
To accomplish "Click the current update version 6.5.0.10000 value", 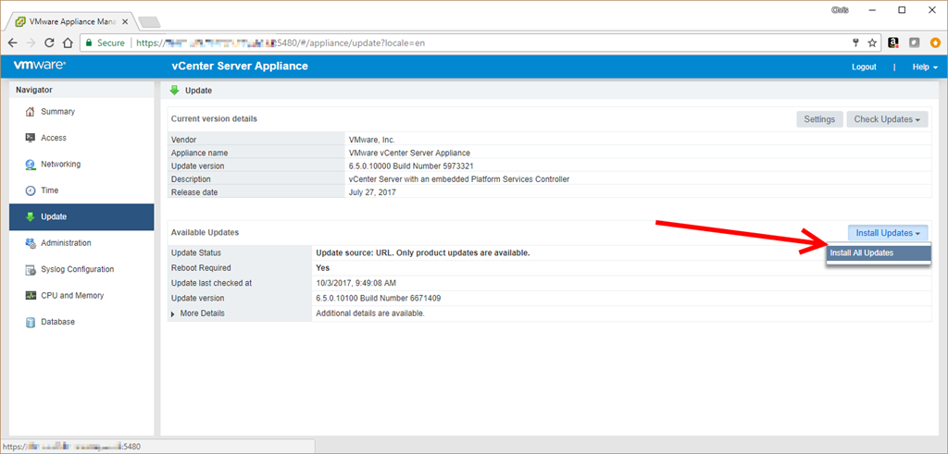I will tap(411, 166).
